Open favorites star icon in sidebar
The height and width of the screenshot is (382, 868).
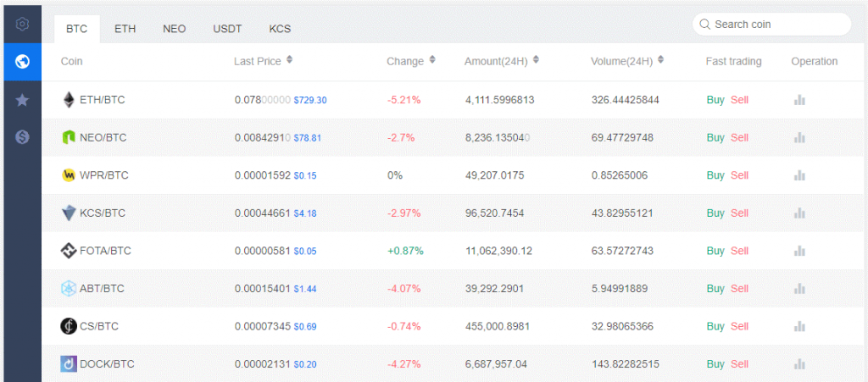click(22, 100)
